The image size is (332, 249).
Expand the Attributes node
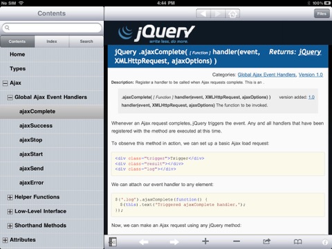click(x=5, y=240)
